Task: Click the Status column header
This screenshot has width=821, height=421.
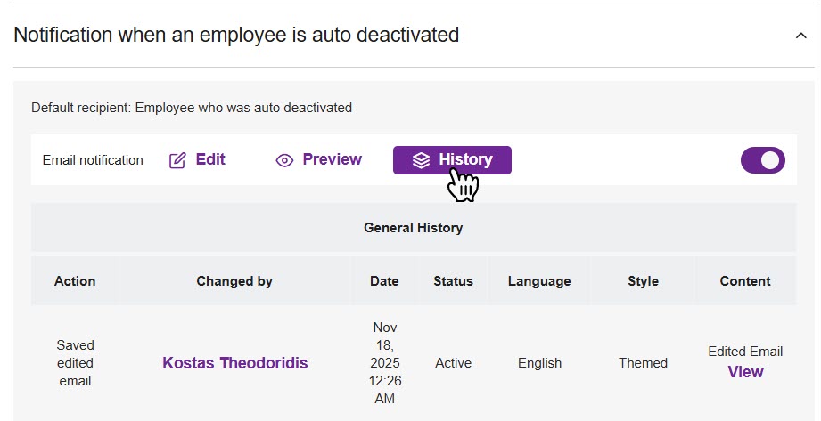Action: [x=453, y=281]
